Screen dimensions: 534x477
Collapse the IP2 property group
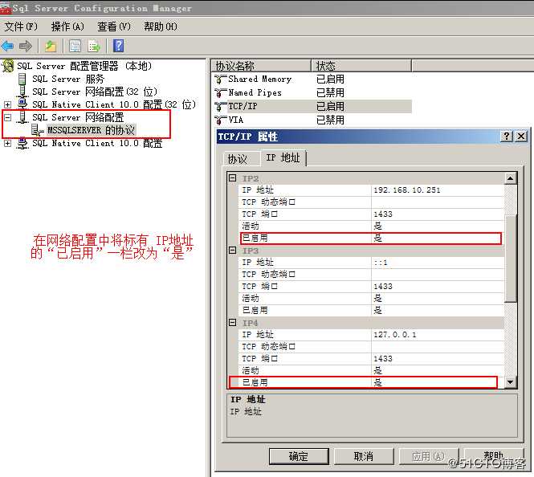pos(232,177)
